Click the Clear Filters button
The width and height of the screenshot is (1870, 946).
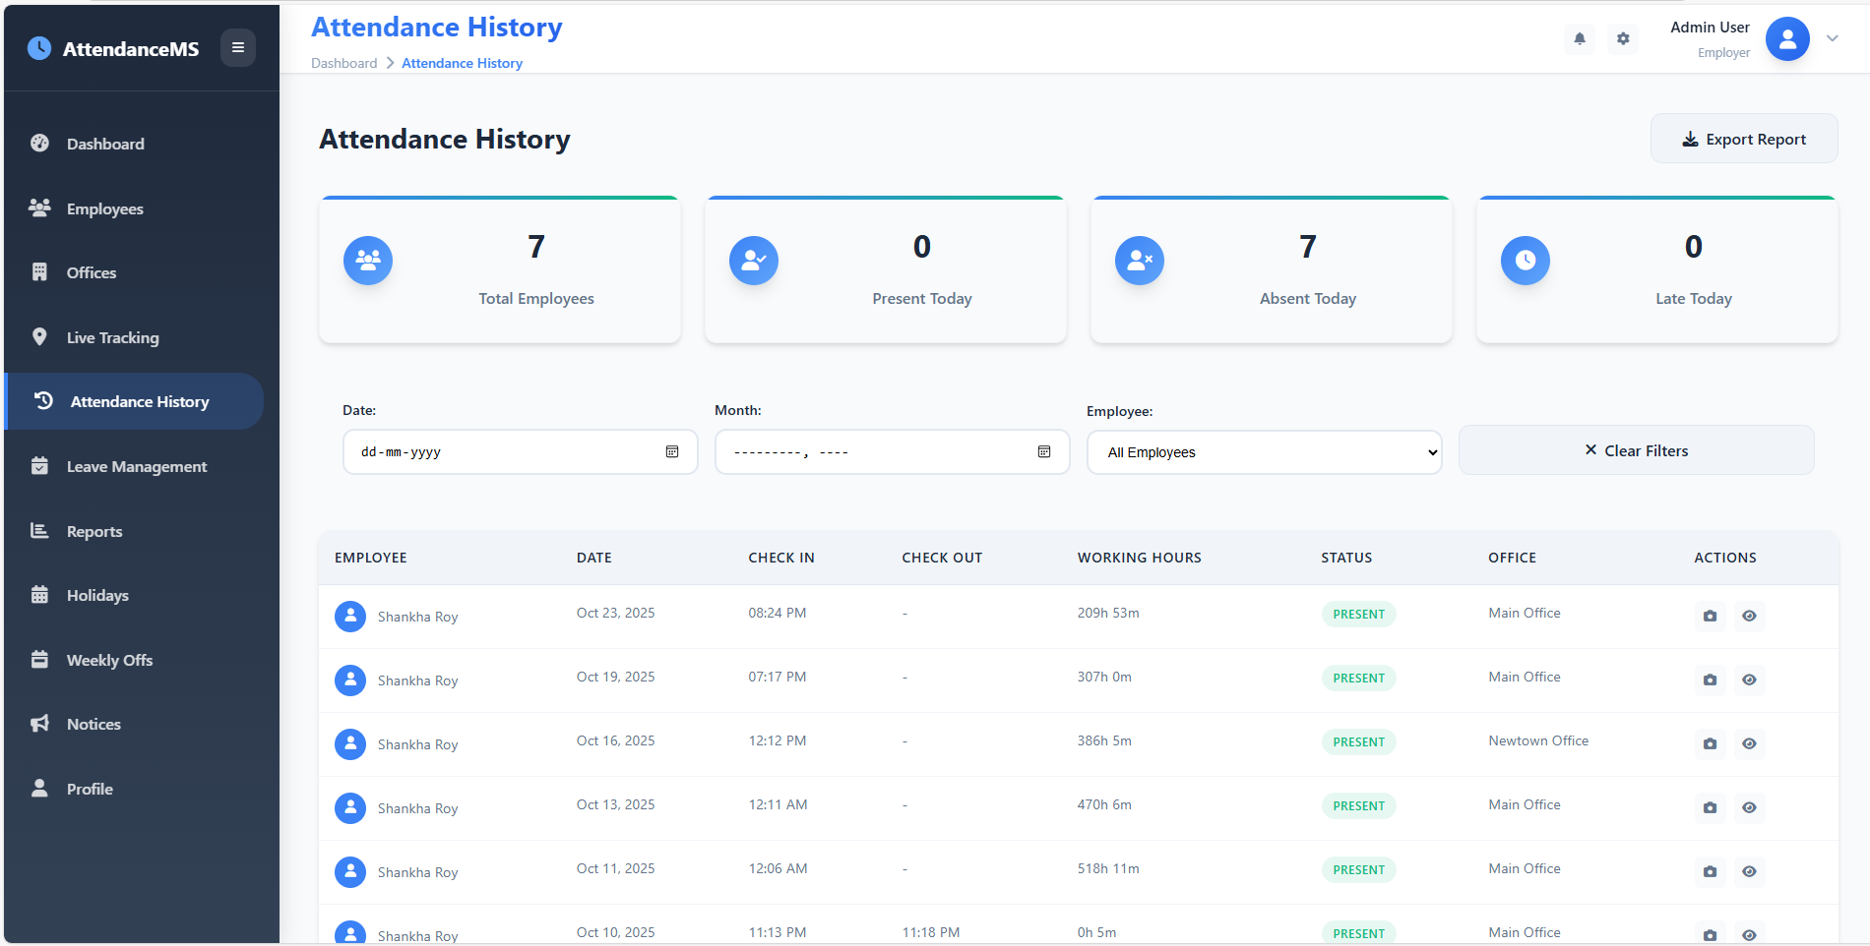click(1636, 449)
